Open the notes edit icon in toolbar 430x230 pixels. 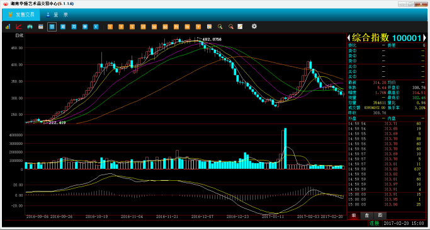(210, 26)
